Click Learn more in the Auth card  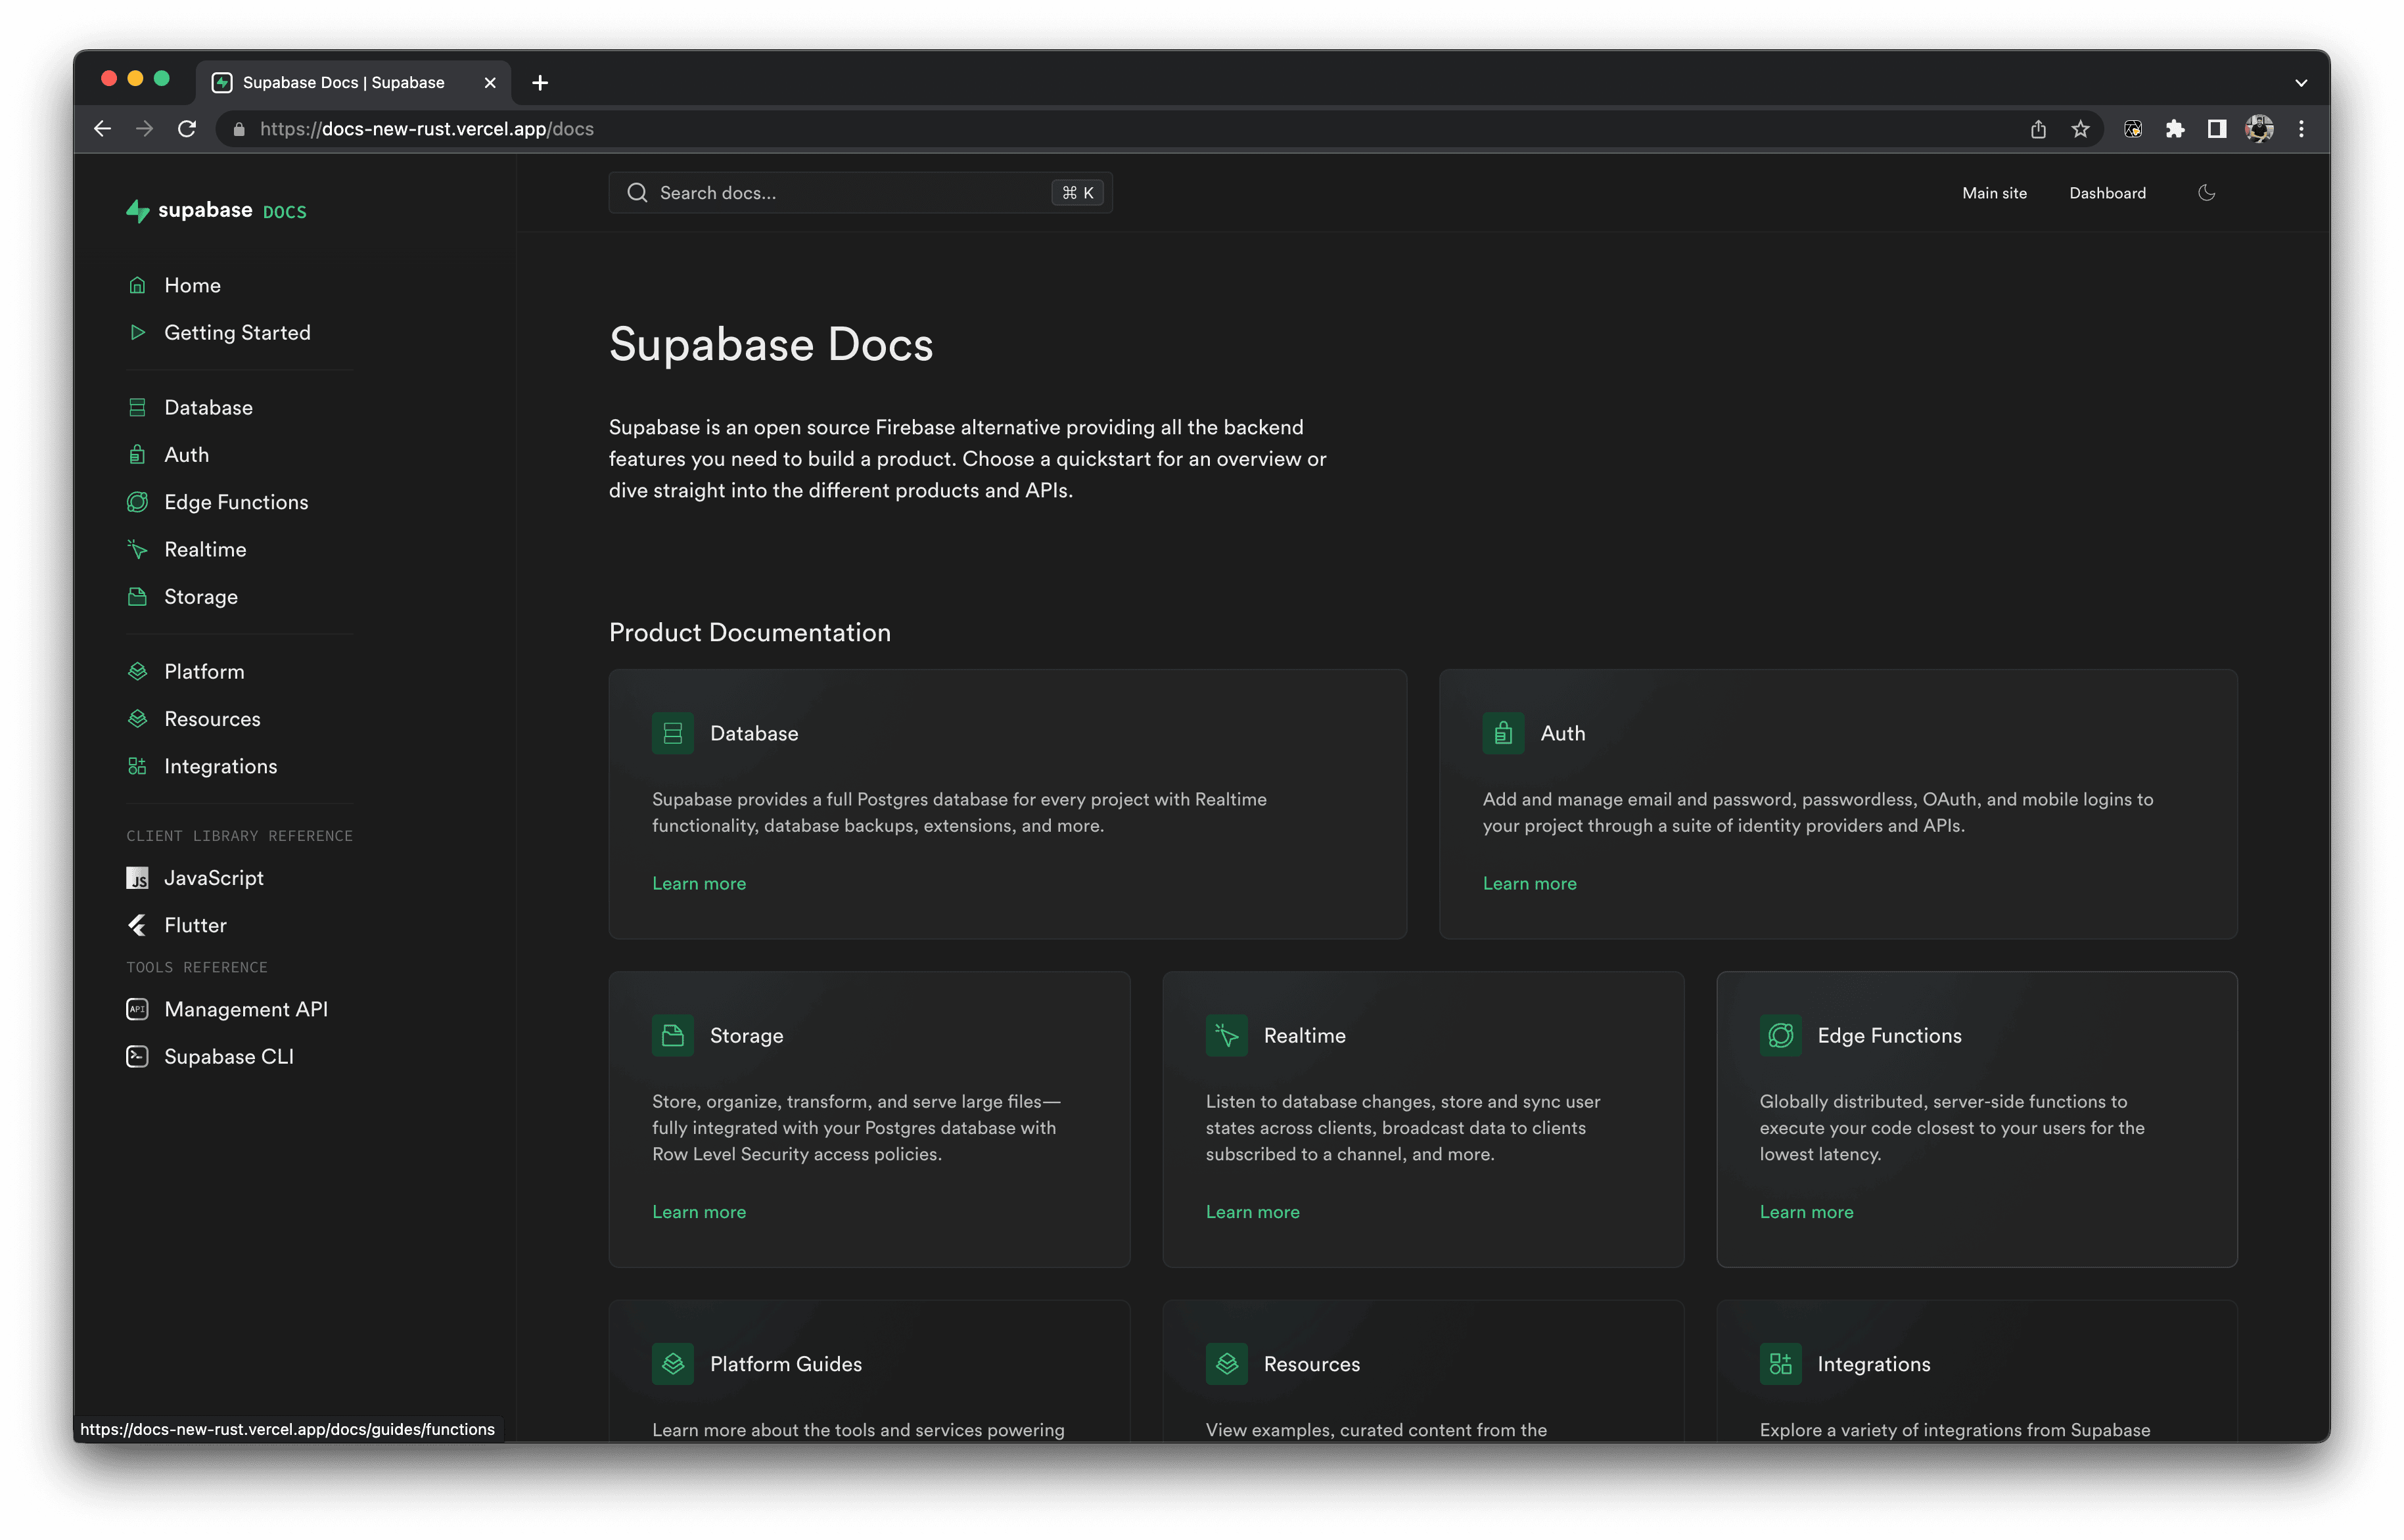[x=1529, y=883]
